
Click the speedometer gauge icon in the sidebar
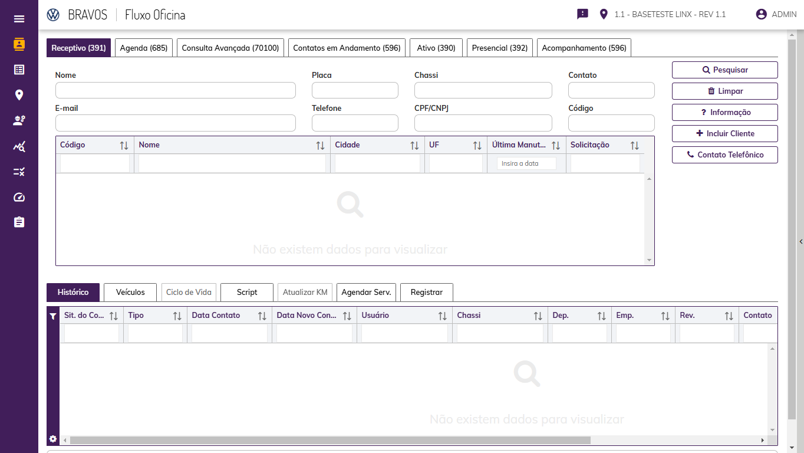(x=19, y=197)
